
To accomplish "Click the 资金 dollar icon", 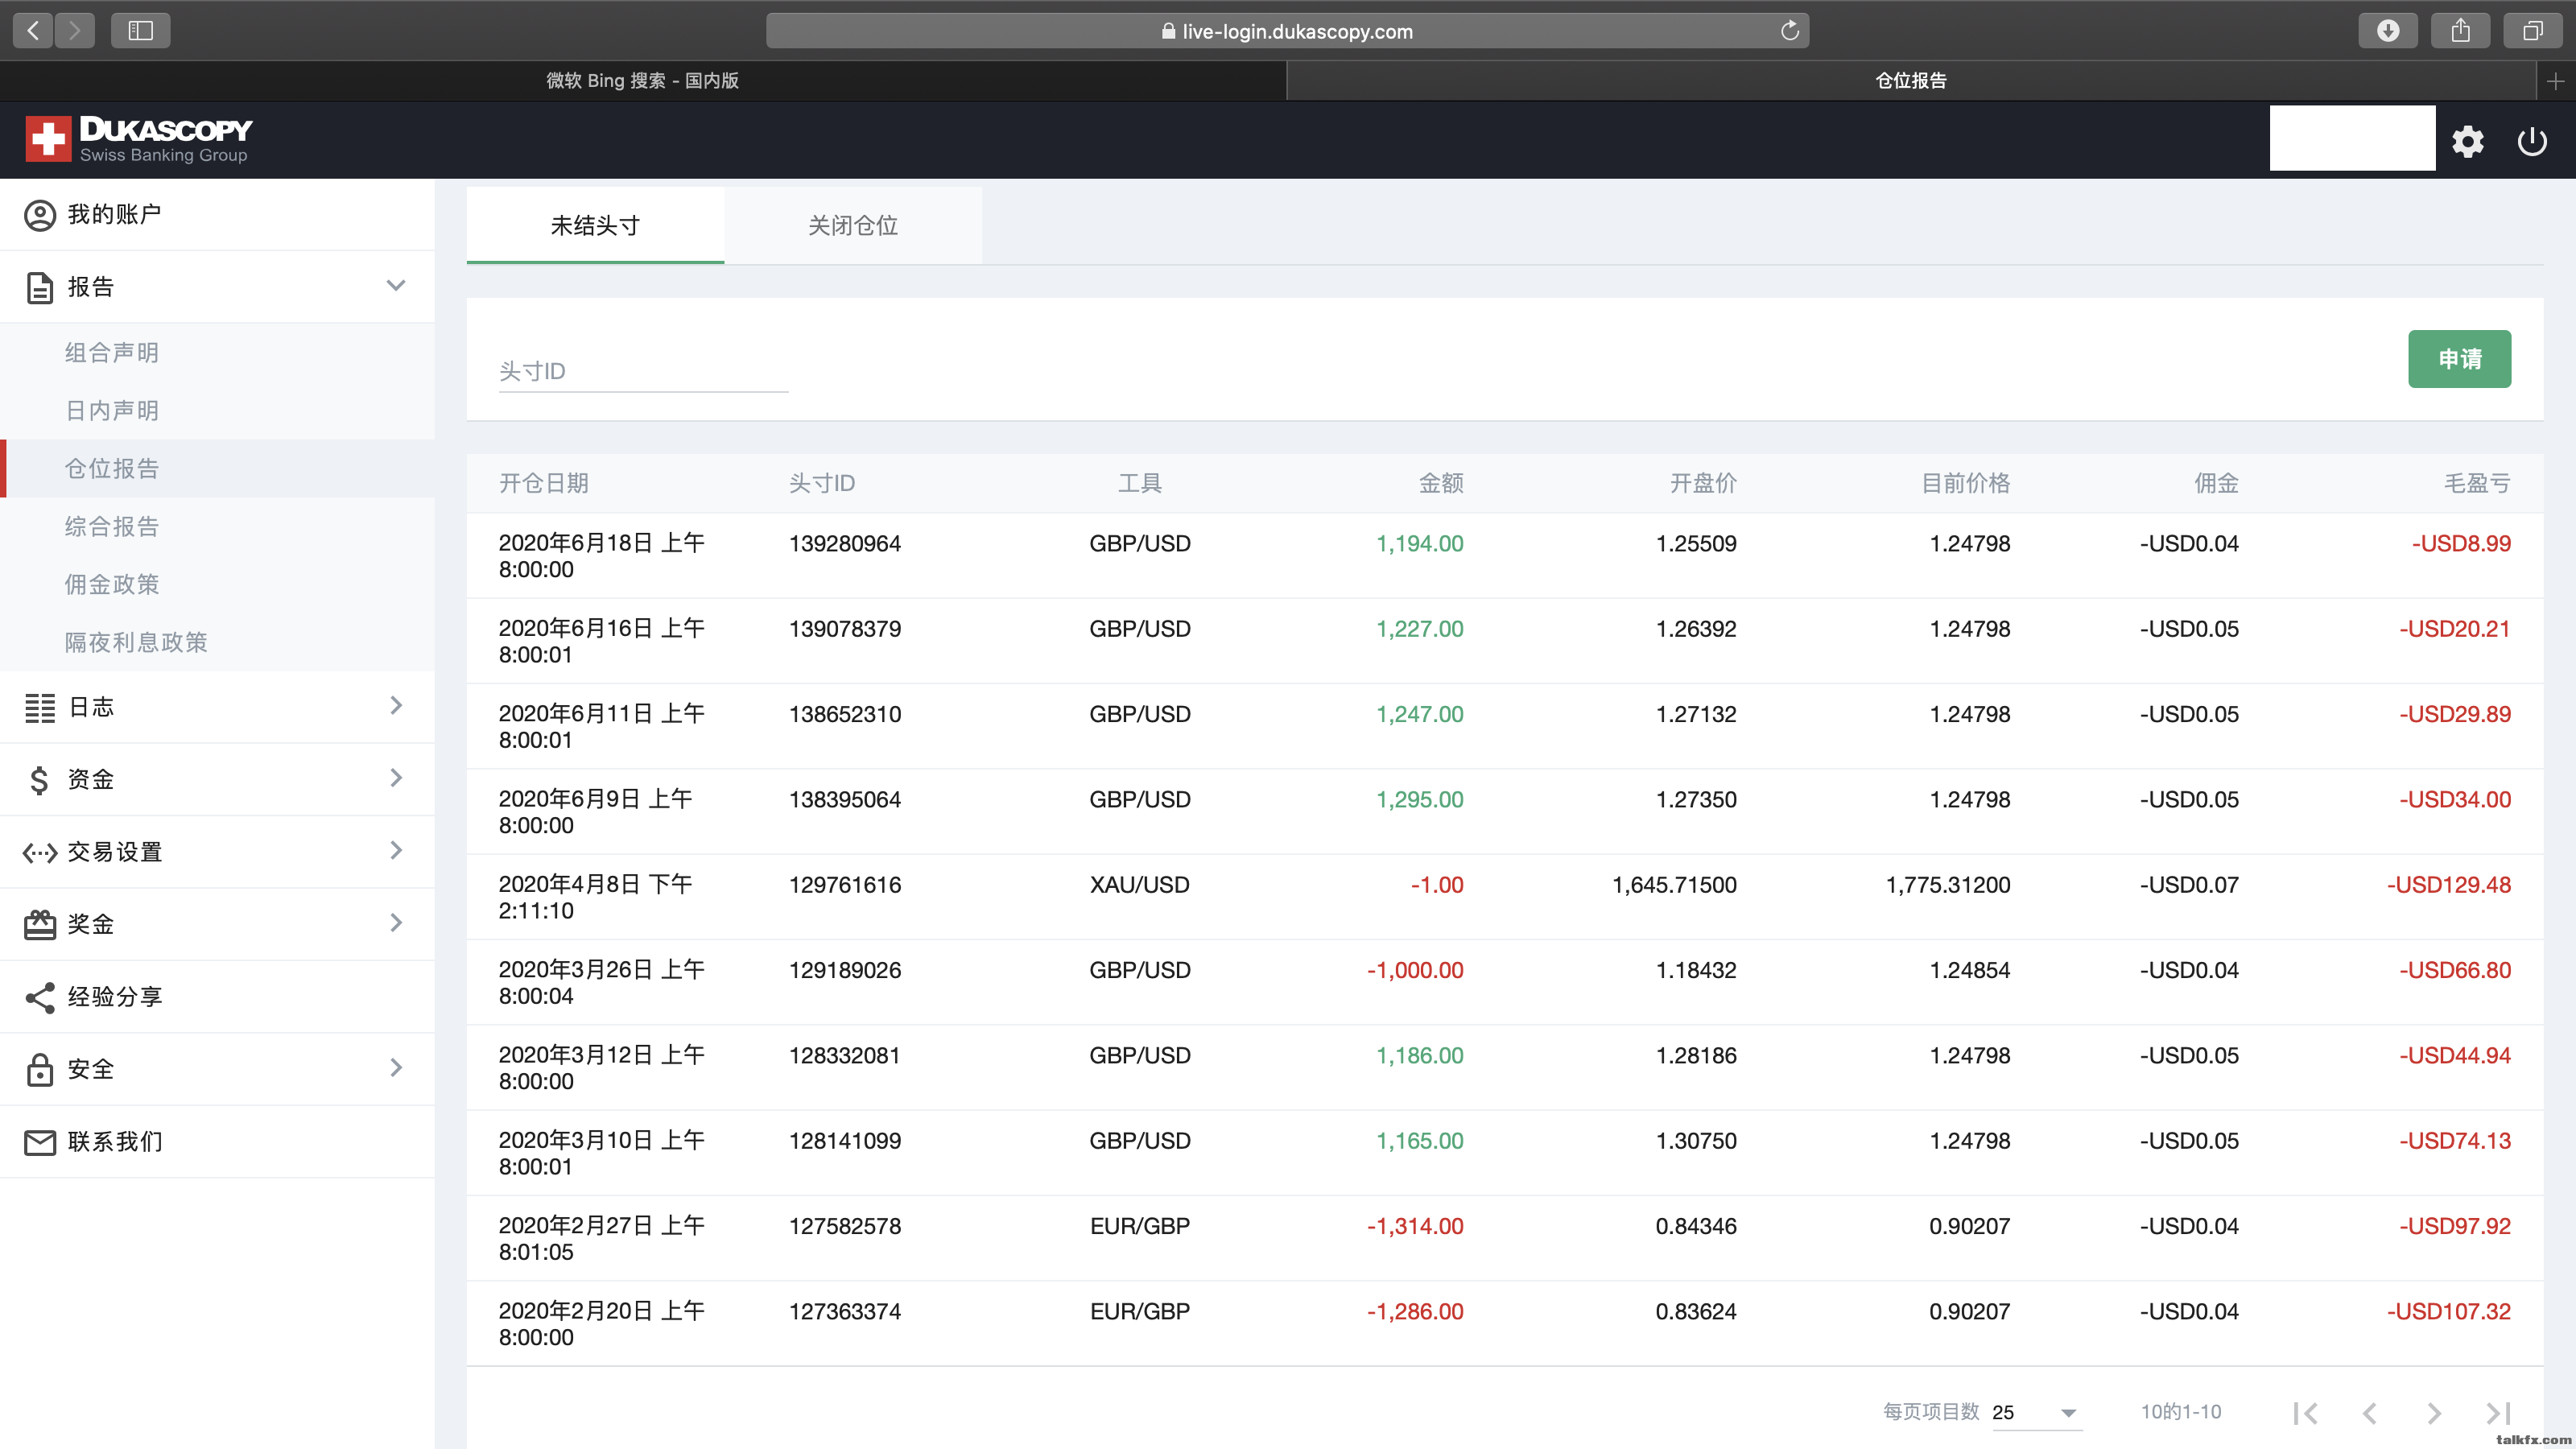I will (39, 780).
